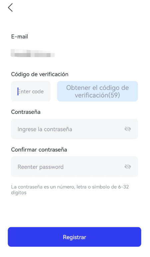
Task: Toggle the crossed-eye icon beside Ingrese la contraseña
Action: coord(128,129)
